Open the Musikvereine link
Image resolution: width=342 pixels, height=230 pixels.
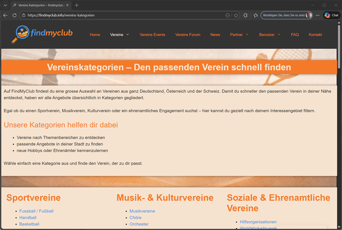click(x=142, y=211)
